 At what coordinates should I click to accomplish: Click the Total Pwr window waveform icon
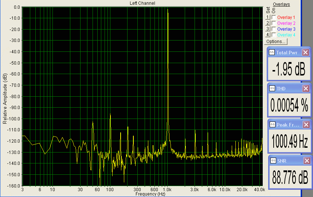pos(272,52)
